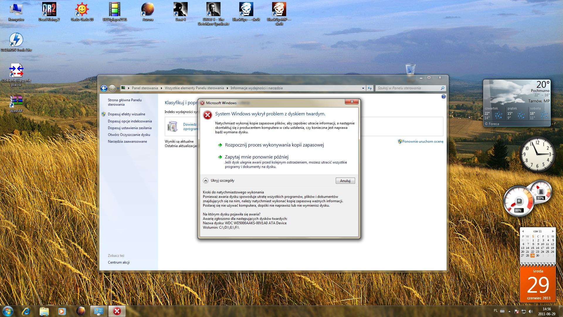Switch to Control Panel taskbar button
563x317 pixels.
tap(99, 311)
